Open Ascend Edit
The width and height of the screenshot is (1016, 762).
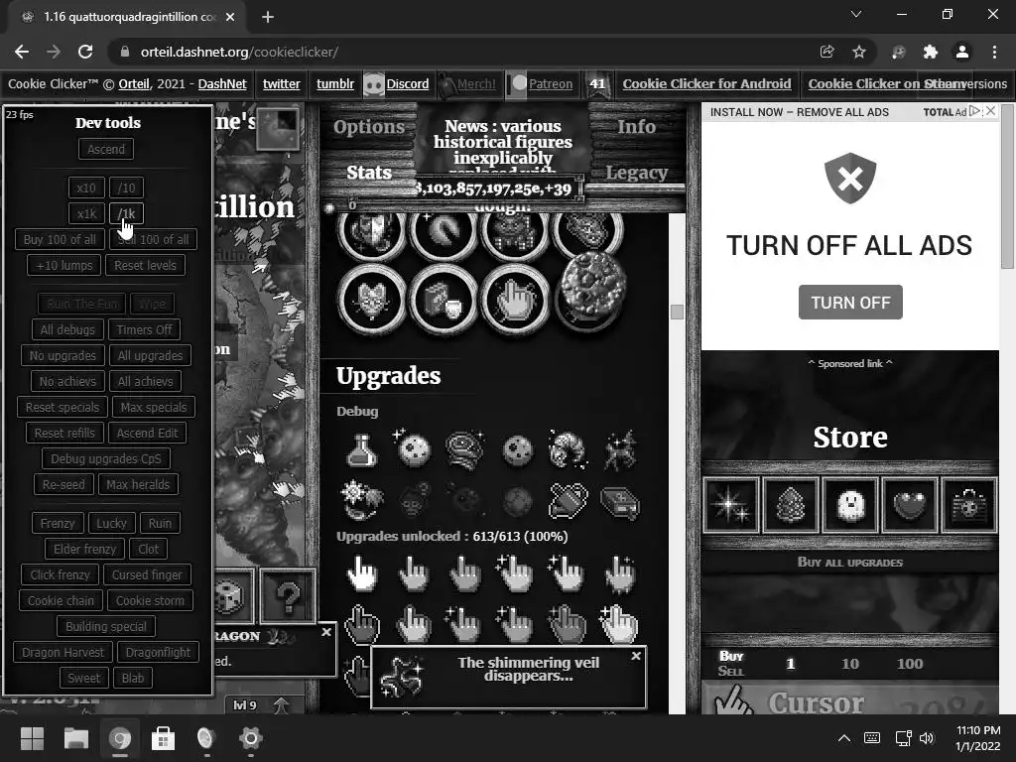click(148, 433)
